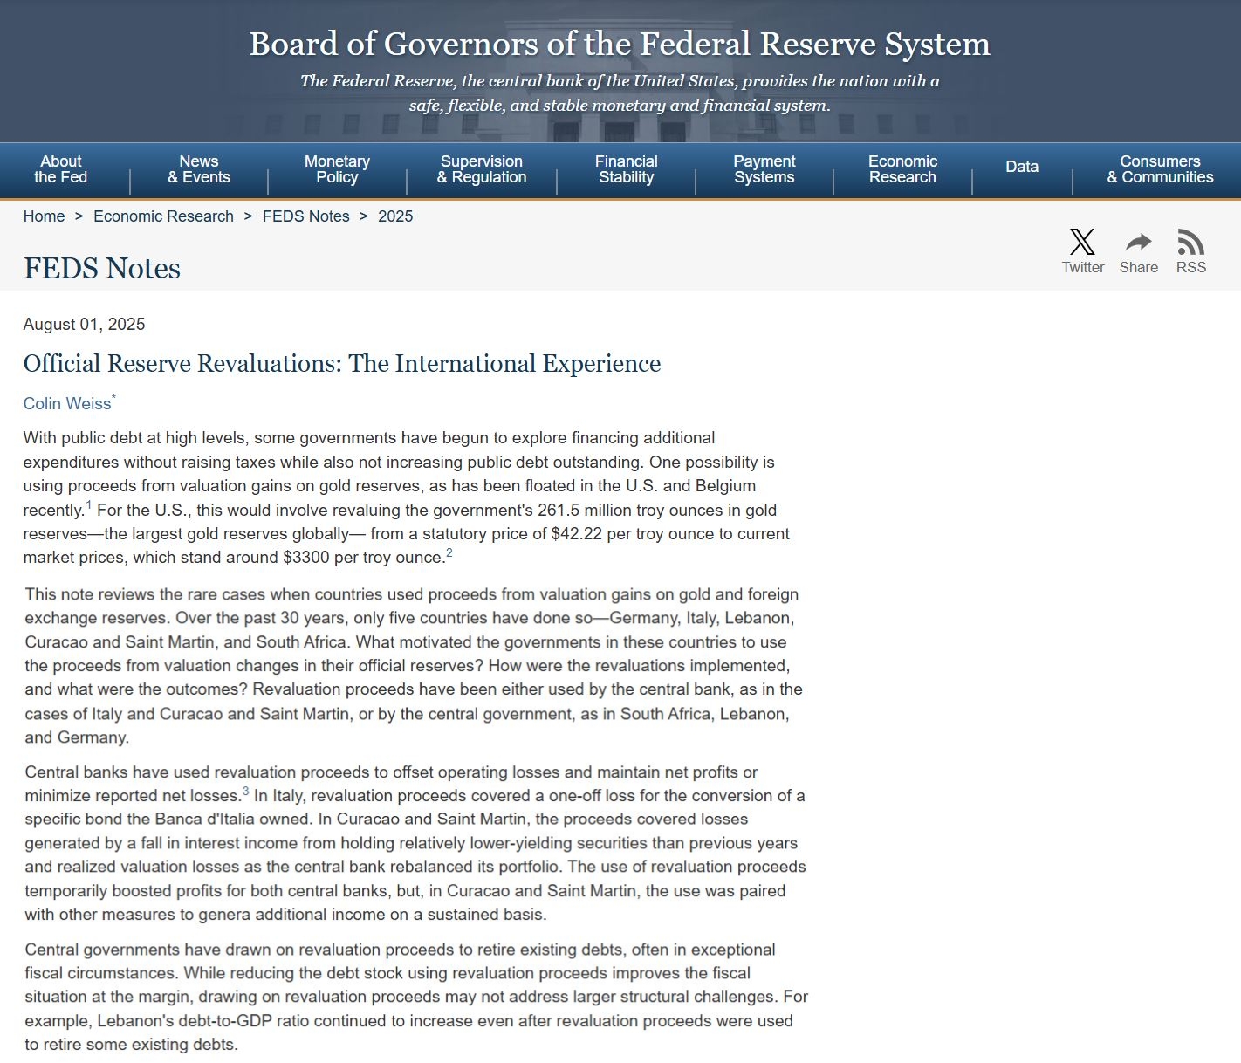Open the Supervision & Regulation menu
The image size is (1241, 1063).
click(x=482, y=169)
